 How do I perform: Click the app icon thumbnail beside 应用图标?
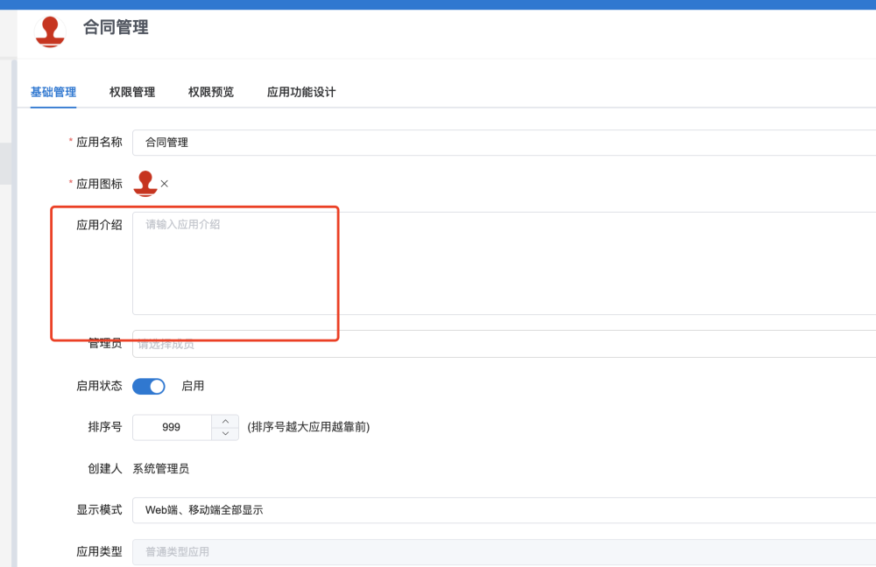145,183
